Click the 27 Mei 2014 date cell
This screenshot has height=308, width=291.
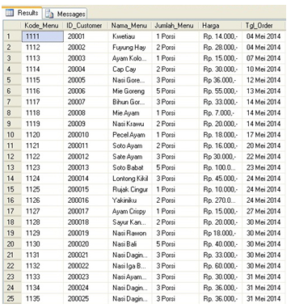(264, 212)
